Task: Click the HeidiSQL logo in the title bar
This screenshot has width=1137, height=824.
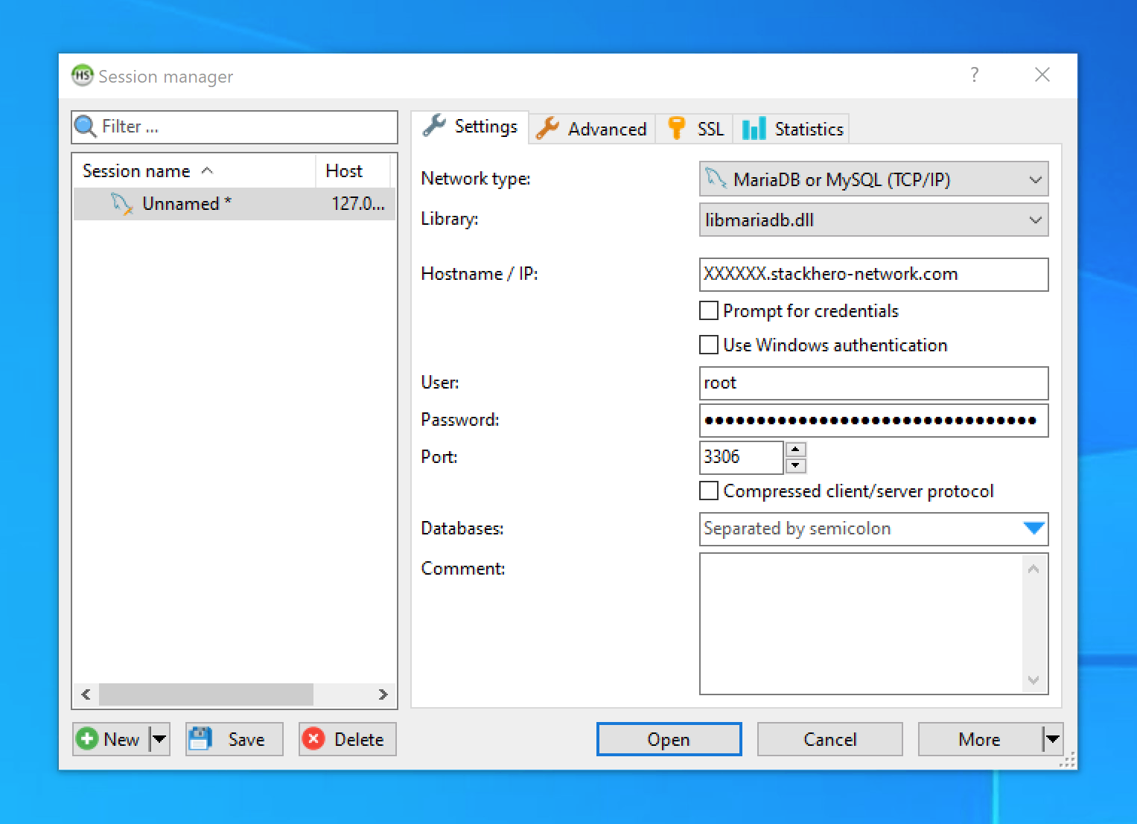Action: (x=83, y=75)
